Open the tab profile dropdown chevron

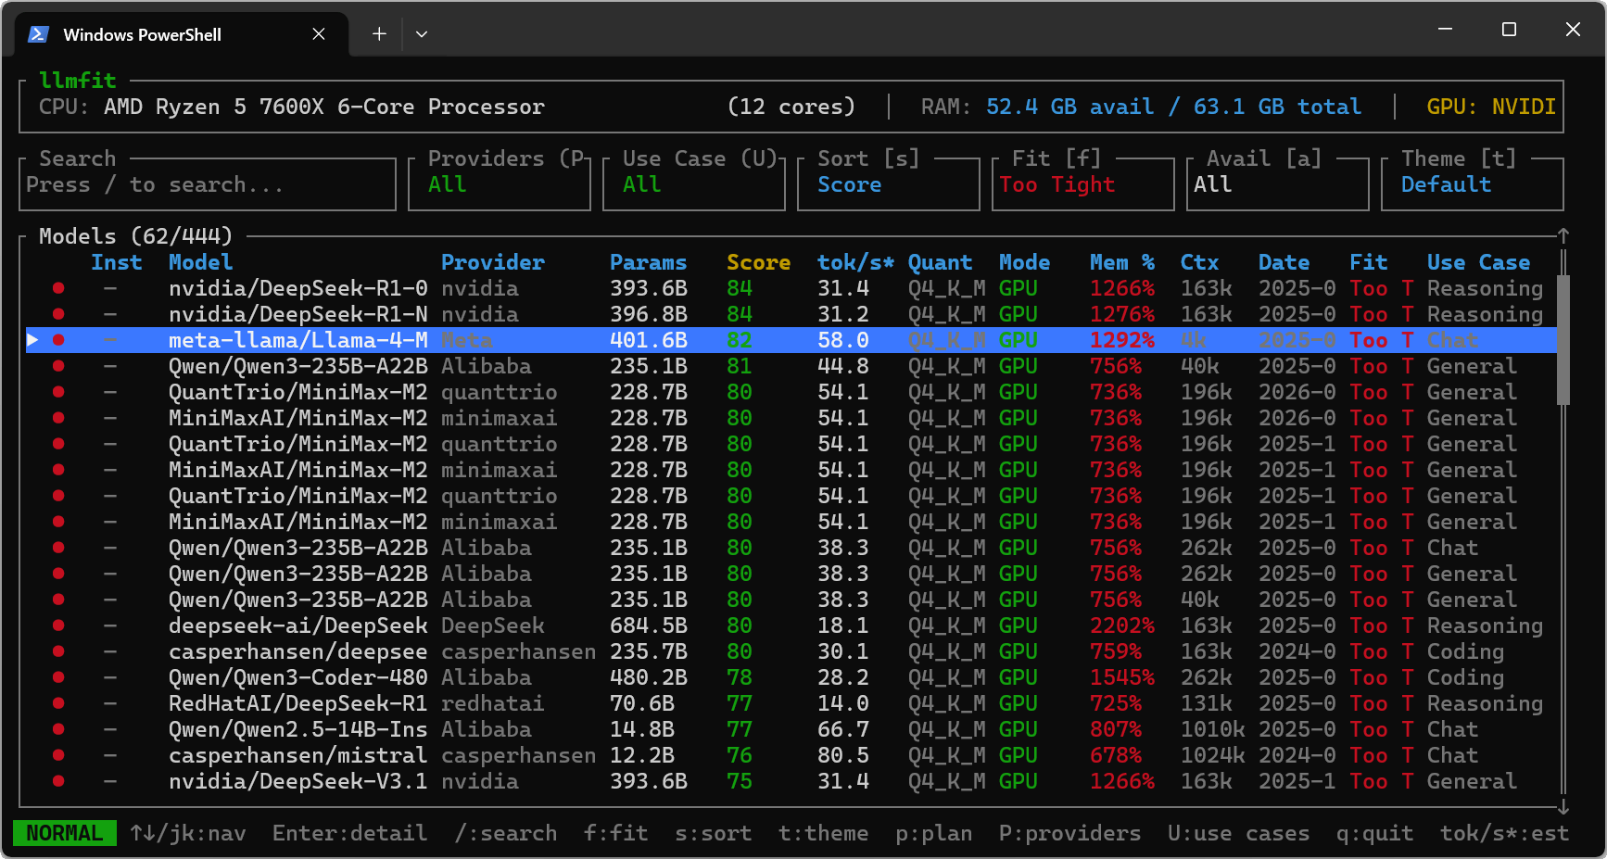click(x=422, y=34)
